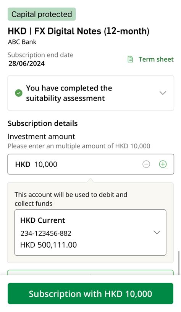Click the ABC Bank issuer name
This screenshot has width=181, height=312.
pos(22,42)
